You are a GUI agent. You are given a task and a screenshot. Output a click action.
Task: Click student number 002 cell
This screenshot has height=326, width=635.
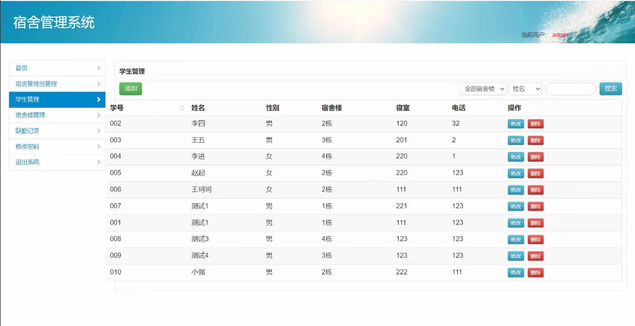click(x=115, y=123)
